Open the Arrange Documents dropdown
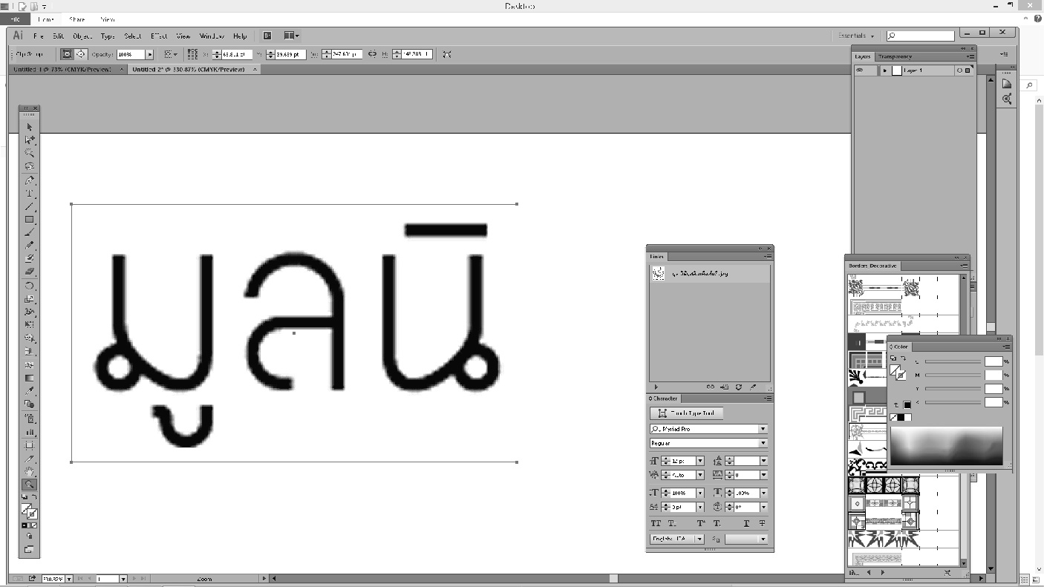1044x587 pixels. 292,36
